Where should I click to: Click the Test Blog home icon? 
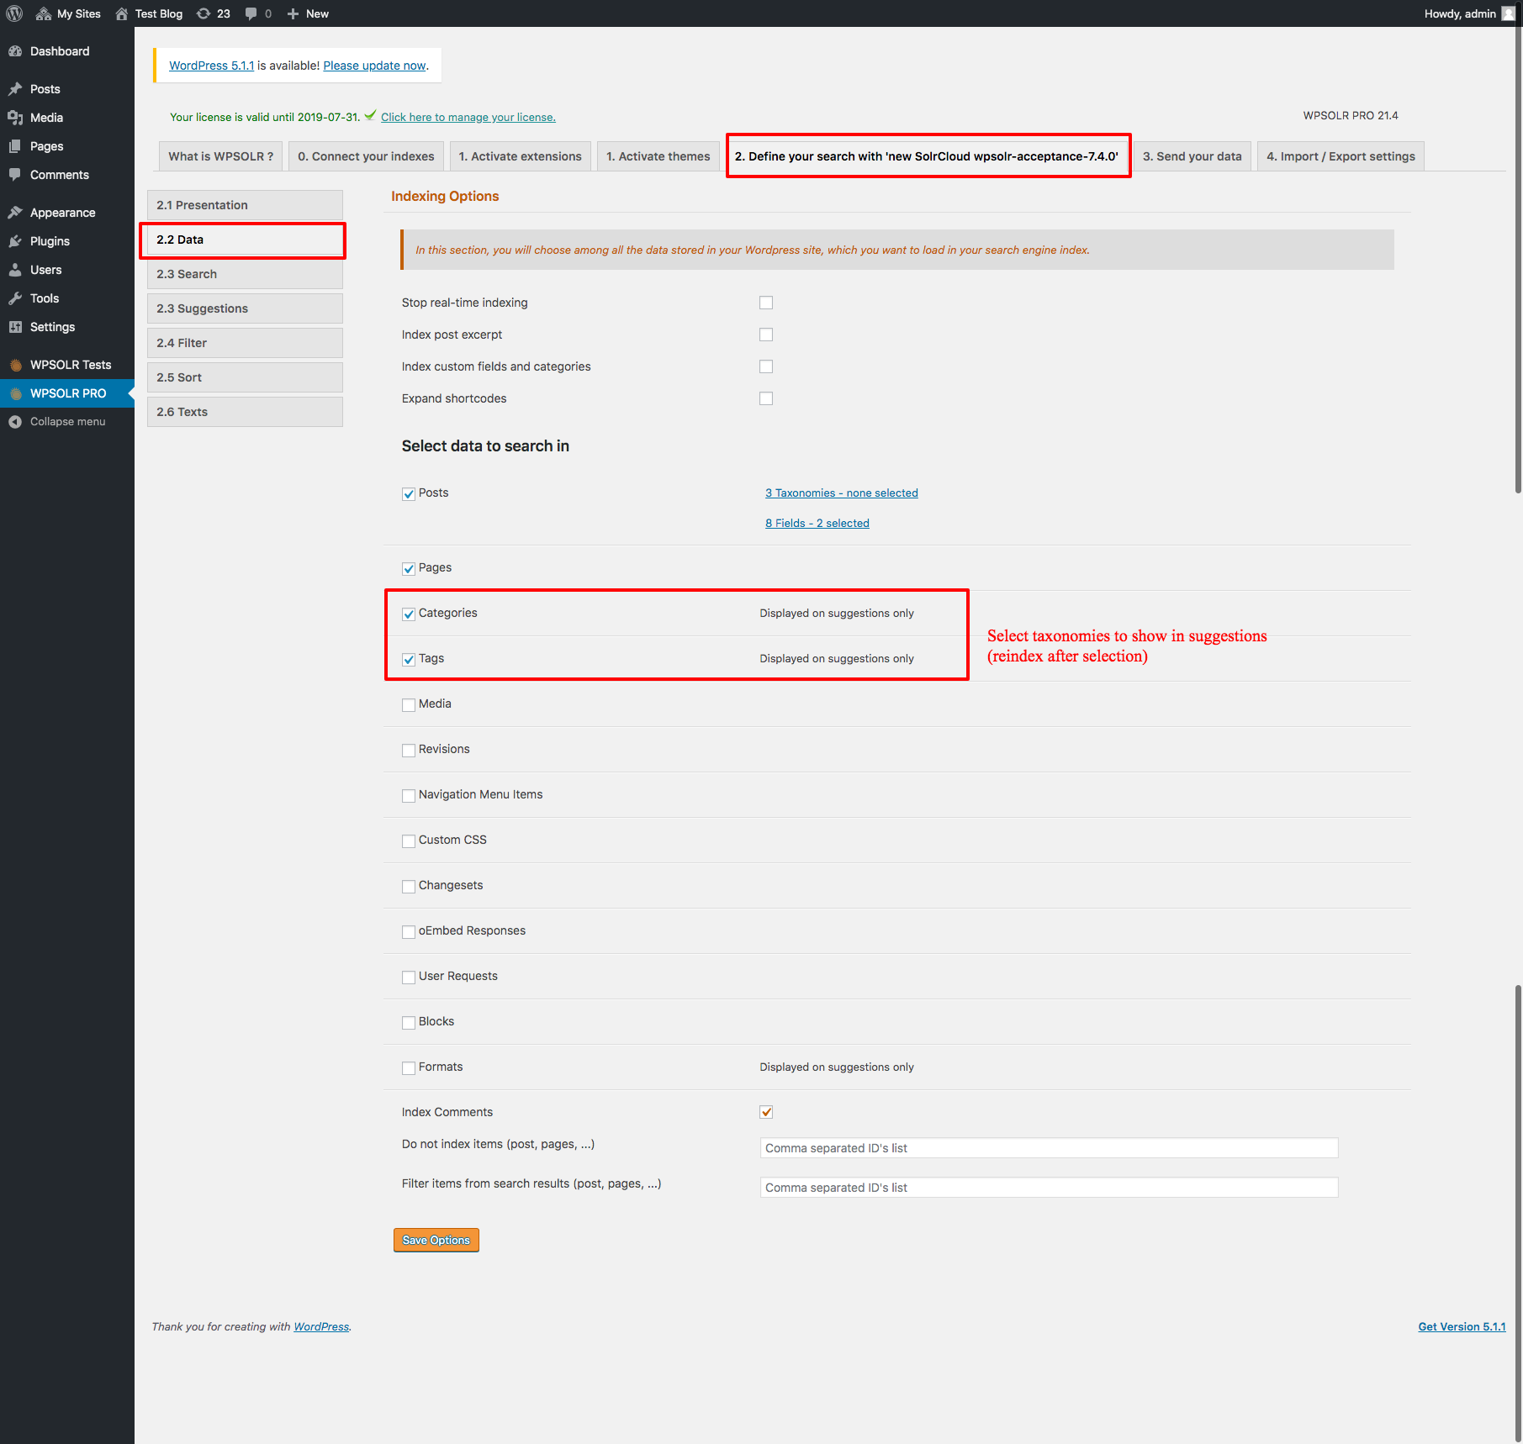click(122, 13)
